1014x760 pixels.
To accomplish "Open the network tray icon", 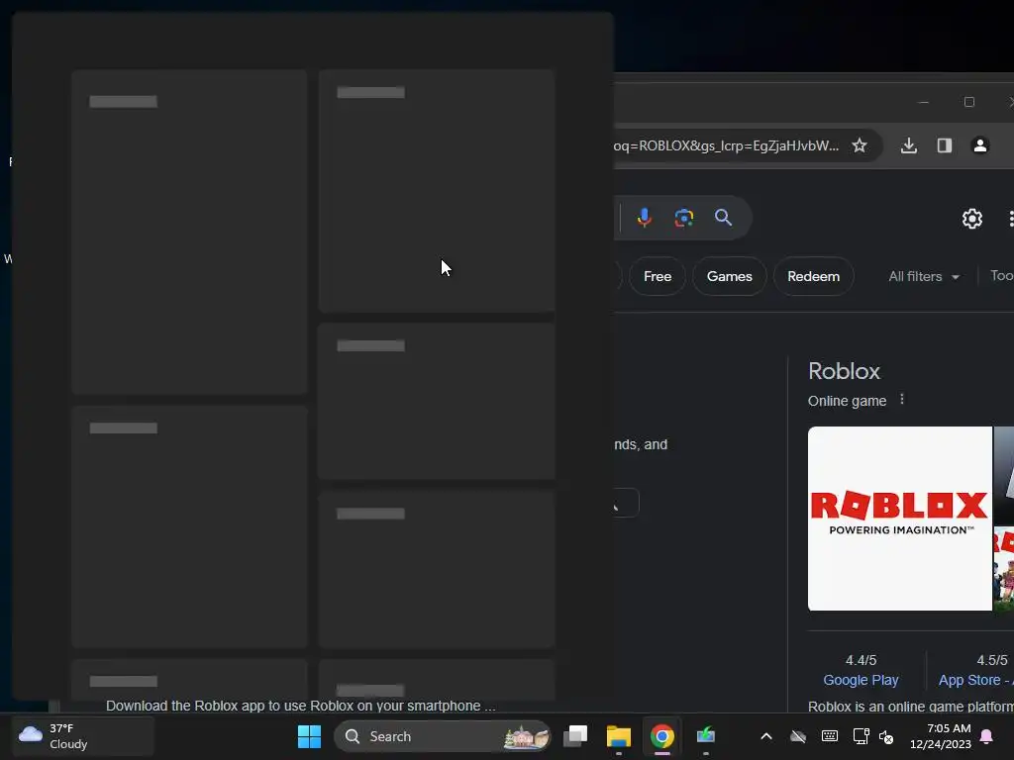I will 861,736.
